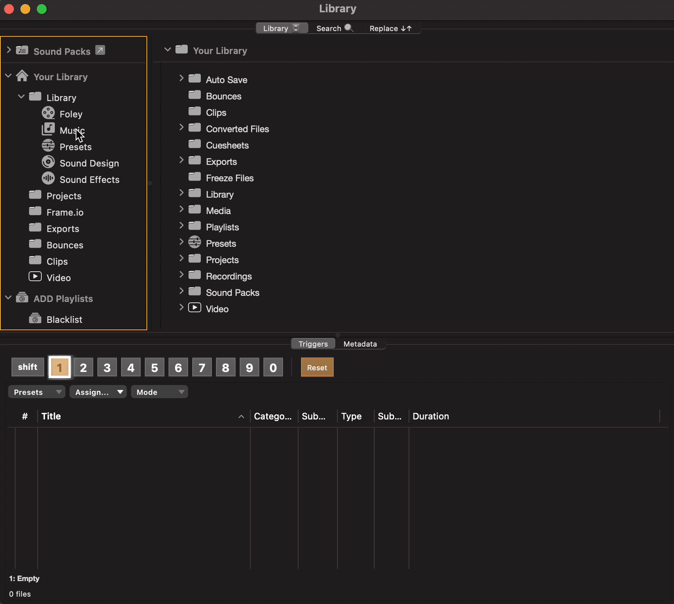Click the sidebar Projects folder icon
Screen dimensions: 674x604
(35, 194)
